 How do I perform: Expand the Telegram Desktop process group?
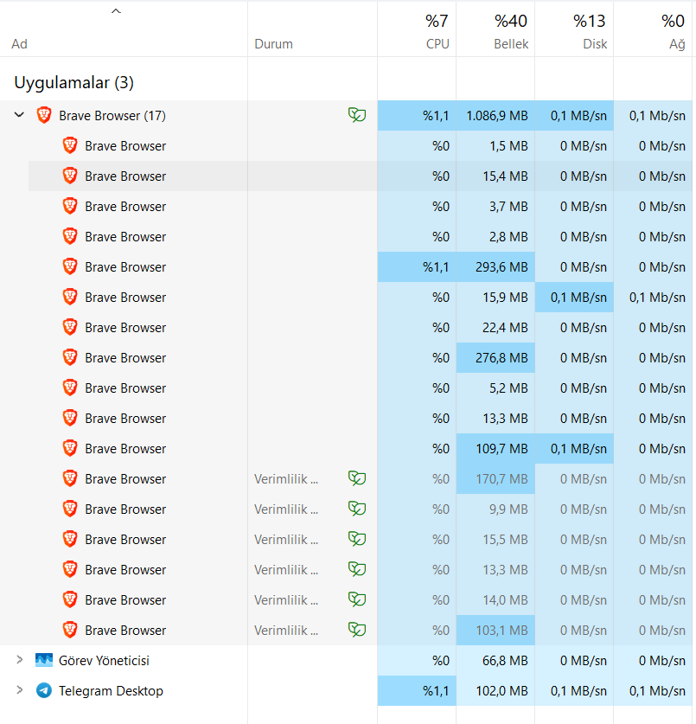pyautogui.click(x=19, y=690)
